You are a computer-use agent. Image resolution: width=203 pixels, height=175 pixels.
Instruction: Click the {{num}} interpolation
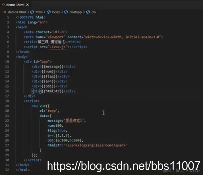49,71
